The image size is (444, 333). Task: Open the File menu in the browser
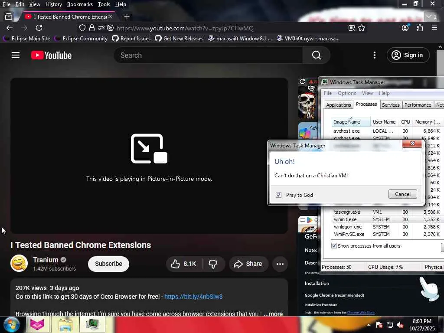point(7,4)
